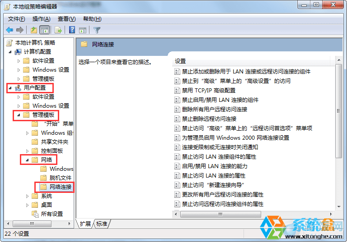Click settings list horizontal scrollbar thumb
347x242 pixels.
[x=220, y=214]
